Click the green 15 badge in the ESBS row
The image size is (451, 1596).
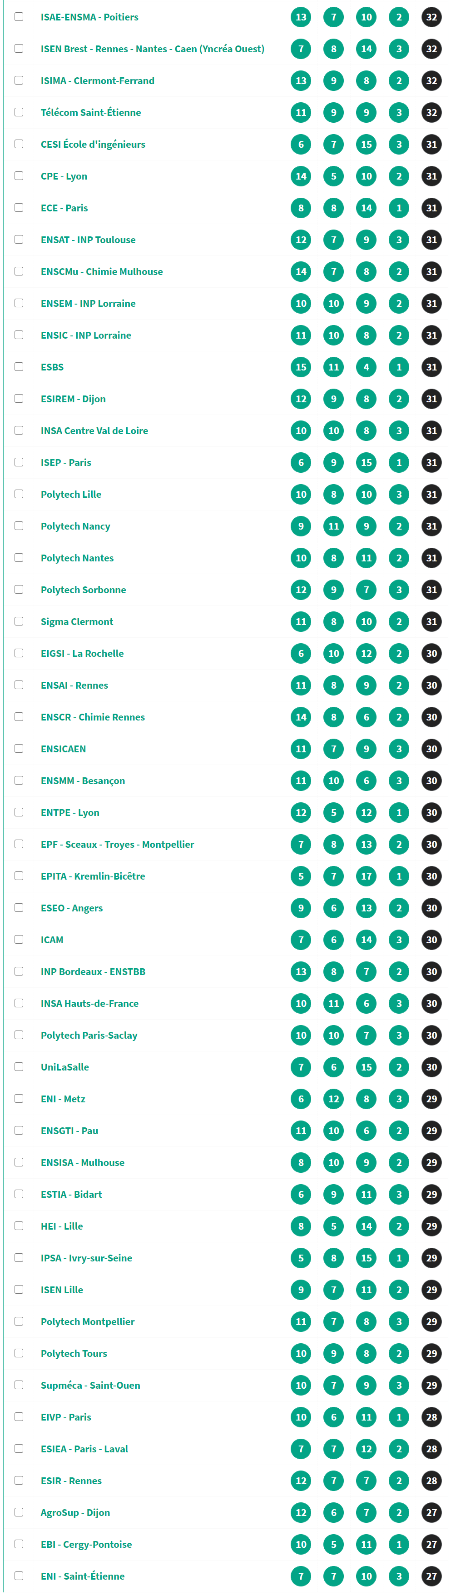tap(301, 367)
